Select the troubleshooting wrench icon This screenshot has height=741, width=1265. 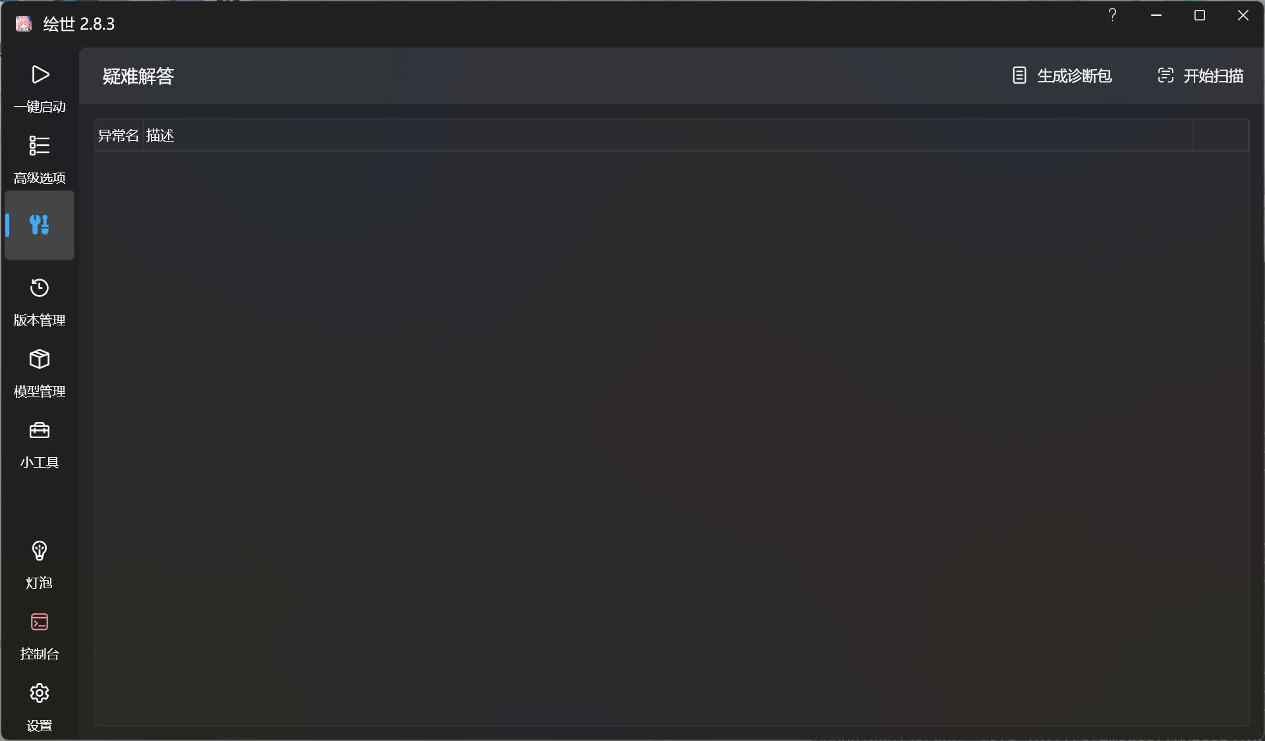(x=40, y=225)
